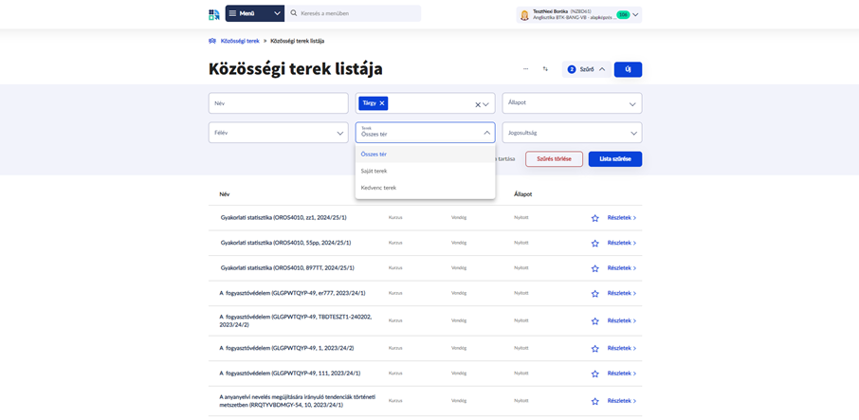This screenshot has height=420, width=859.
Task: Toggle favorite star for fogyasztóvédelem er777
Action: [x=594, y=294]
